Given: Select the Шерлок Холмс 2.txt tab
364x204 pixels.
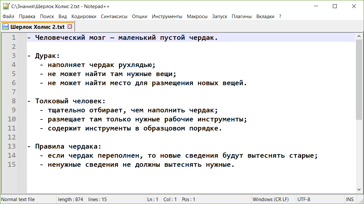Looking at the screenshot, I should pos(37,27).
